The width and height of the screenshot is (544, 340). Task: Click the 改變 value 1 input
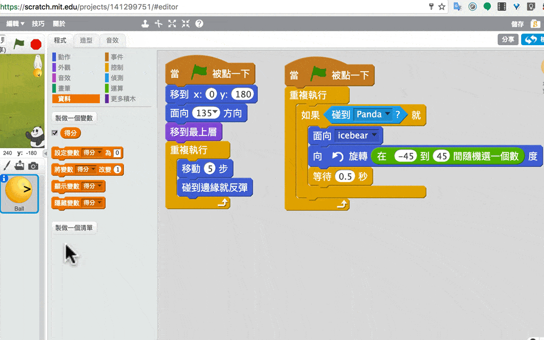click(x=117, y=169)
